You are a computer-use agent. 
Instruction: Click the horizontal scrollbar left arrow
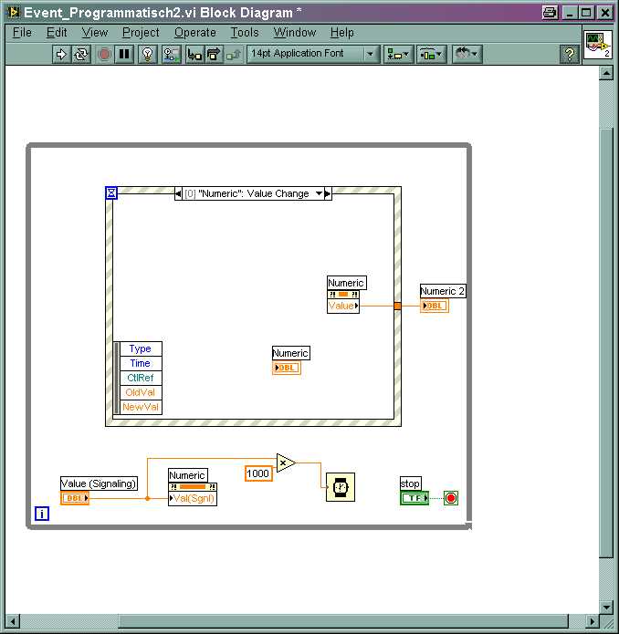tap(13, 621)
